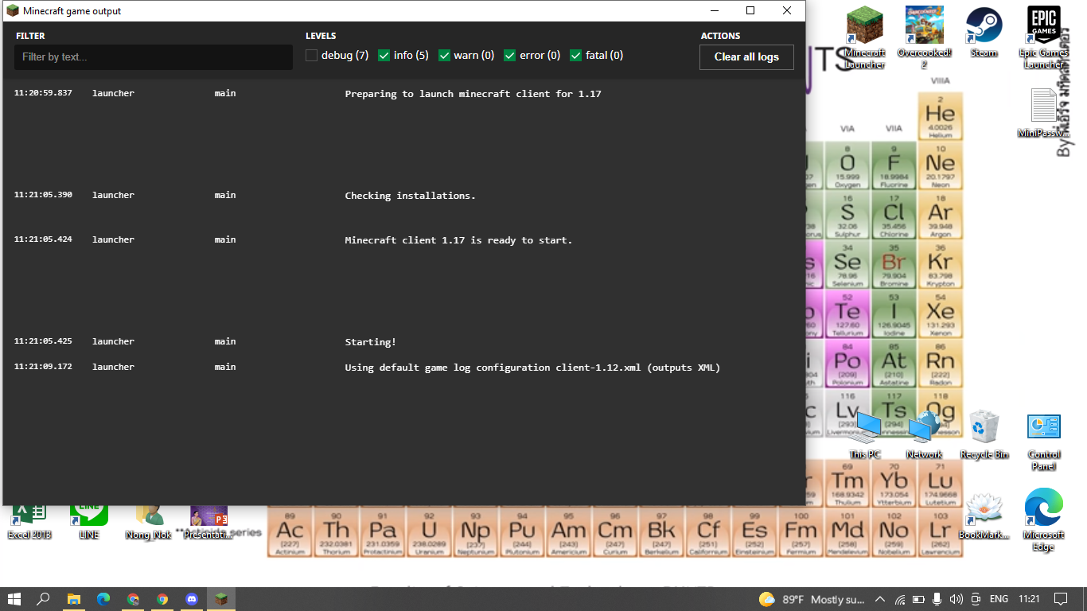Select Network desktop icon
Screen dimensions: 1087x611
[924, 435]
